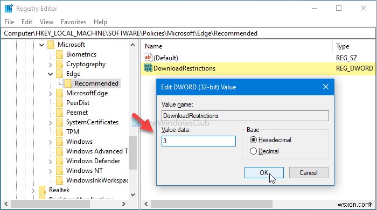Cancel the Edit DWORD dialog

pyautogui.click(x=309, y=172)
